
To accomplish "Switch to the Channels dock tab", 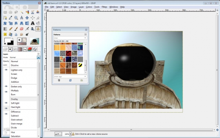I will 30,49.
